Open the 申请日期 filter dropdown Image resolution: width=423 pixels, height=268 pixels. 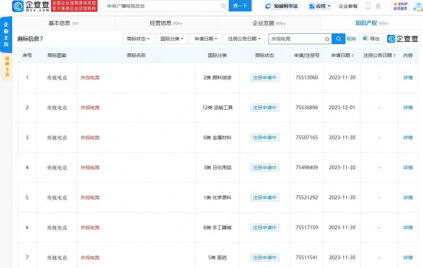206,39
